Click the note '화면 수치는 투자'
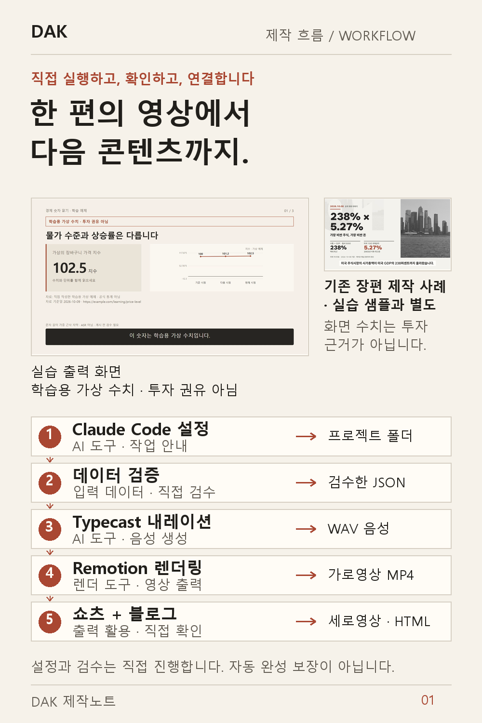The height and width of the screenshot is (723, 482). pos(376,326)
